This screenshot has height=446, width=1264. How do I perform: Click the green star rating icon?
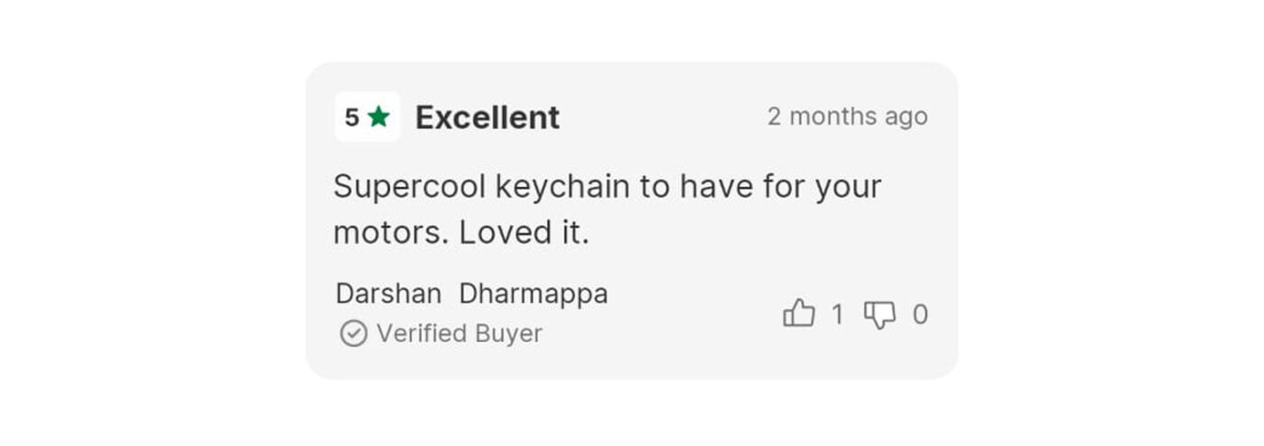tap(379, 116)
